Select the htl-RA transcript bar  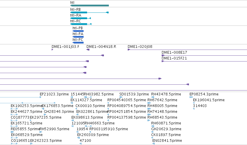click(x=80, y=18)
